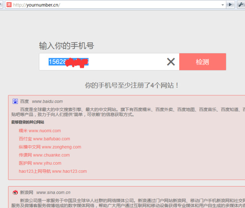Open 传课网 www.chuanke.com link

point(44,155)
